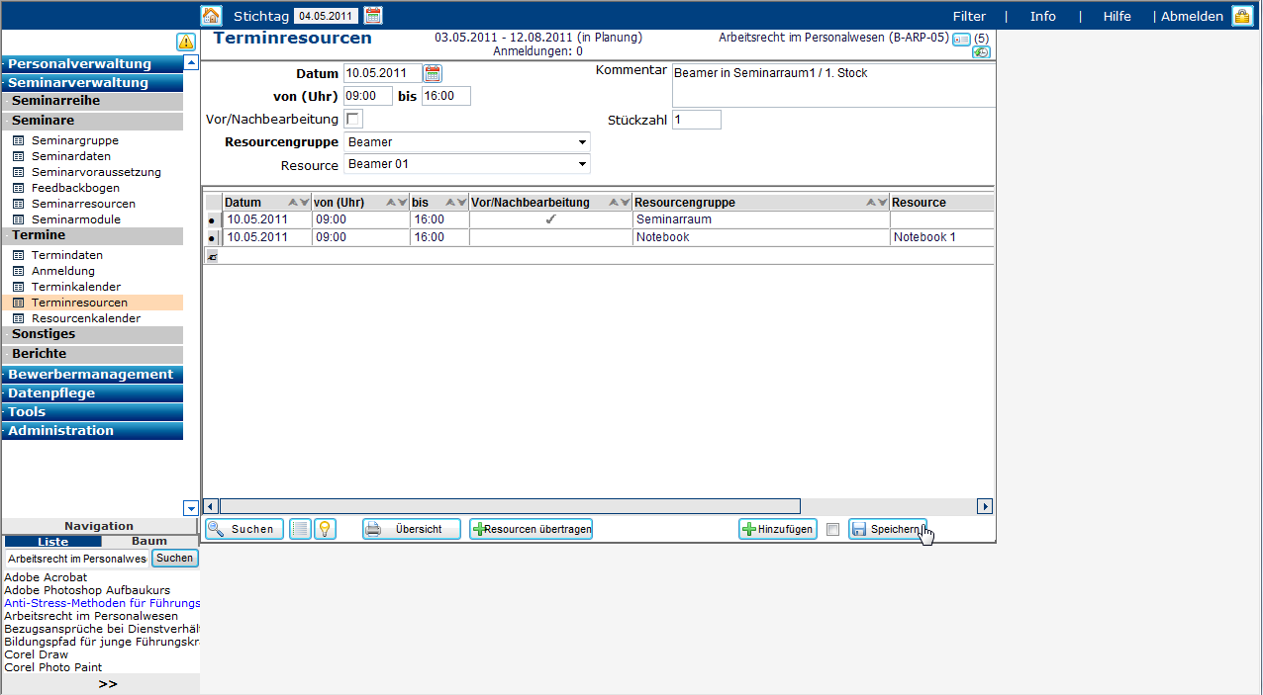Click the von (Uhr) time field
The image size is (1263, 695).
[x=368, y=96]
